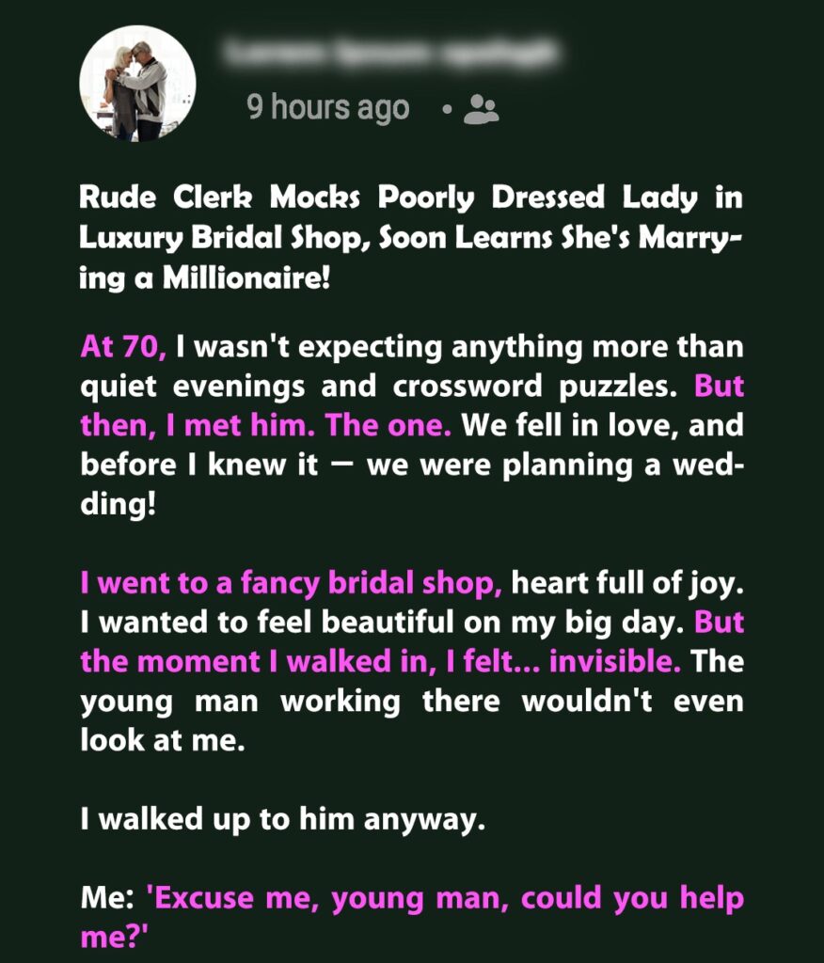Screen dimensions: 824x963
Task: Click 'Marrying a Millionaire!' in headline
Action: pos(411,258)
